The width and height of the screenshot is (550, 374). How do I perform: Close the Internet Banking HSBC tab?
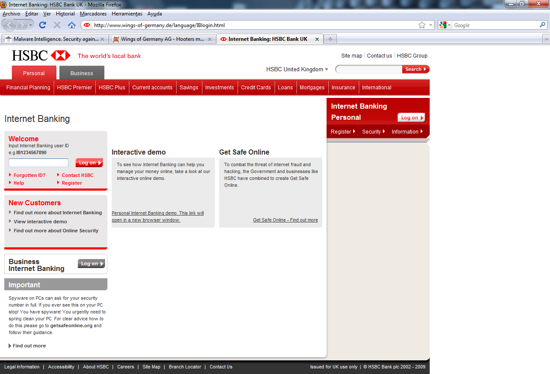(317, 39)
